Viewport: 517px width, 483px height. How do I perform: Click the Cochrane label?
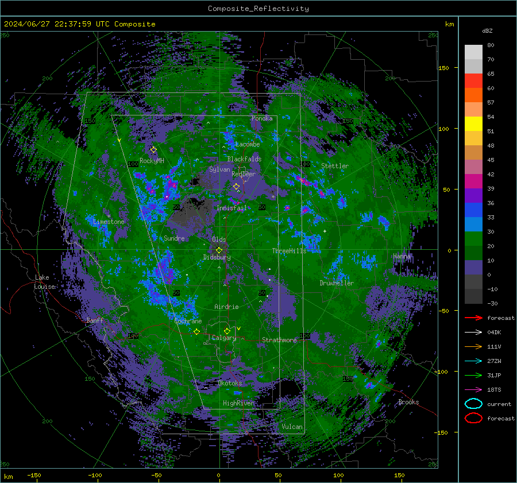point(188,321)
